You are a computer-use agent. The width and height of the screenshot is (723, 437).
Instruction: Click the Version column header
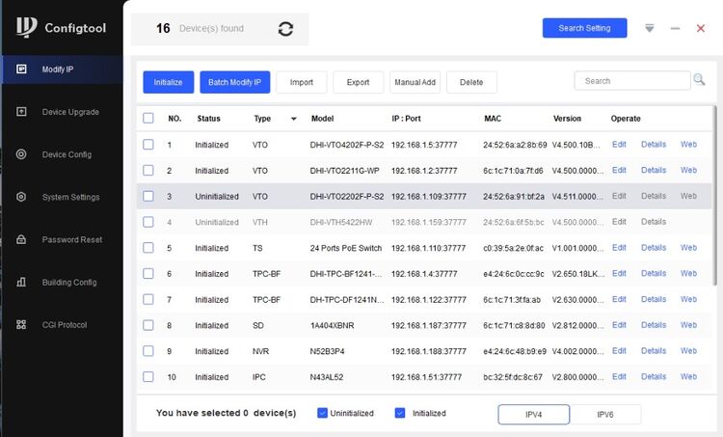(x=567, y=119)
